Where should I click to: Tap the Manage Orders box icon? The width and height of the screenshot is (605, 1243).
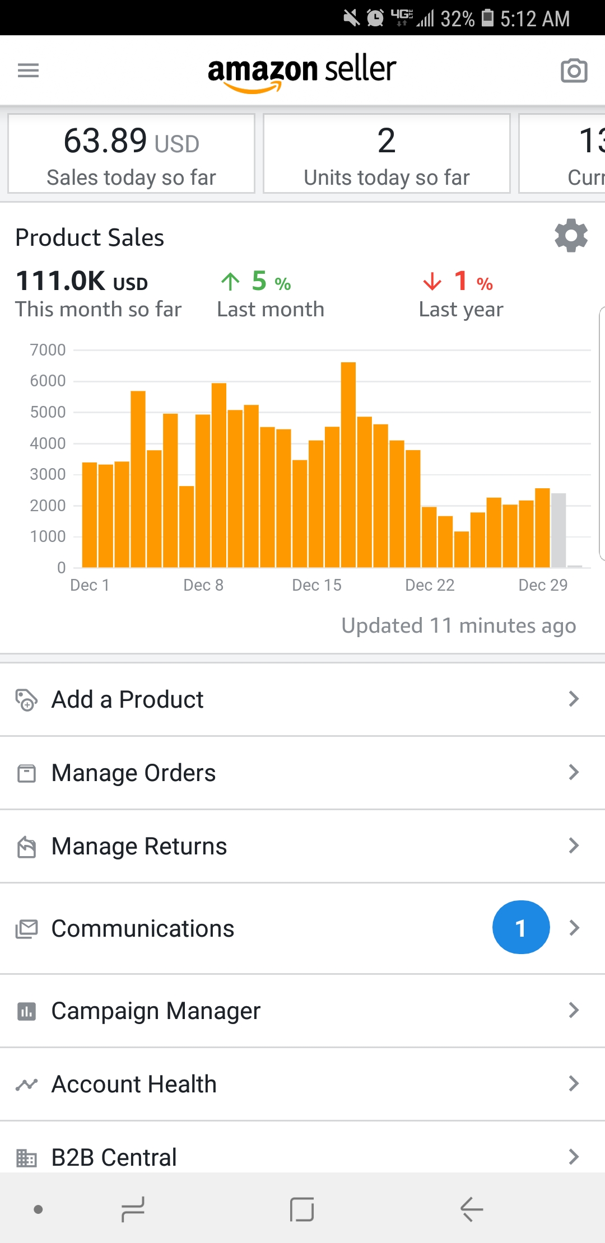[26, 773]
